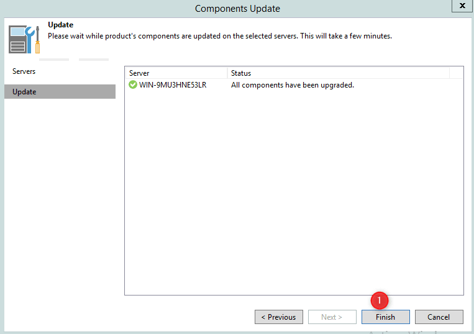Select the Update step in sidebar
The image size is (474, 334).
(x=25, y=92)
